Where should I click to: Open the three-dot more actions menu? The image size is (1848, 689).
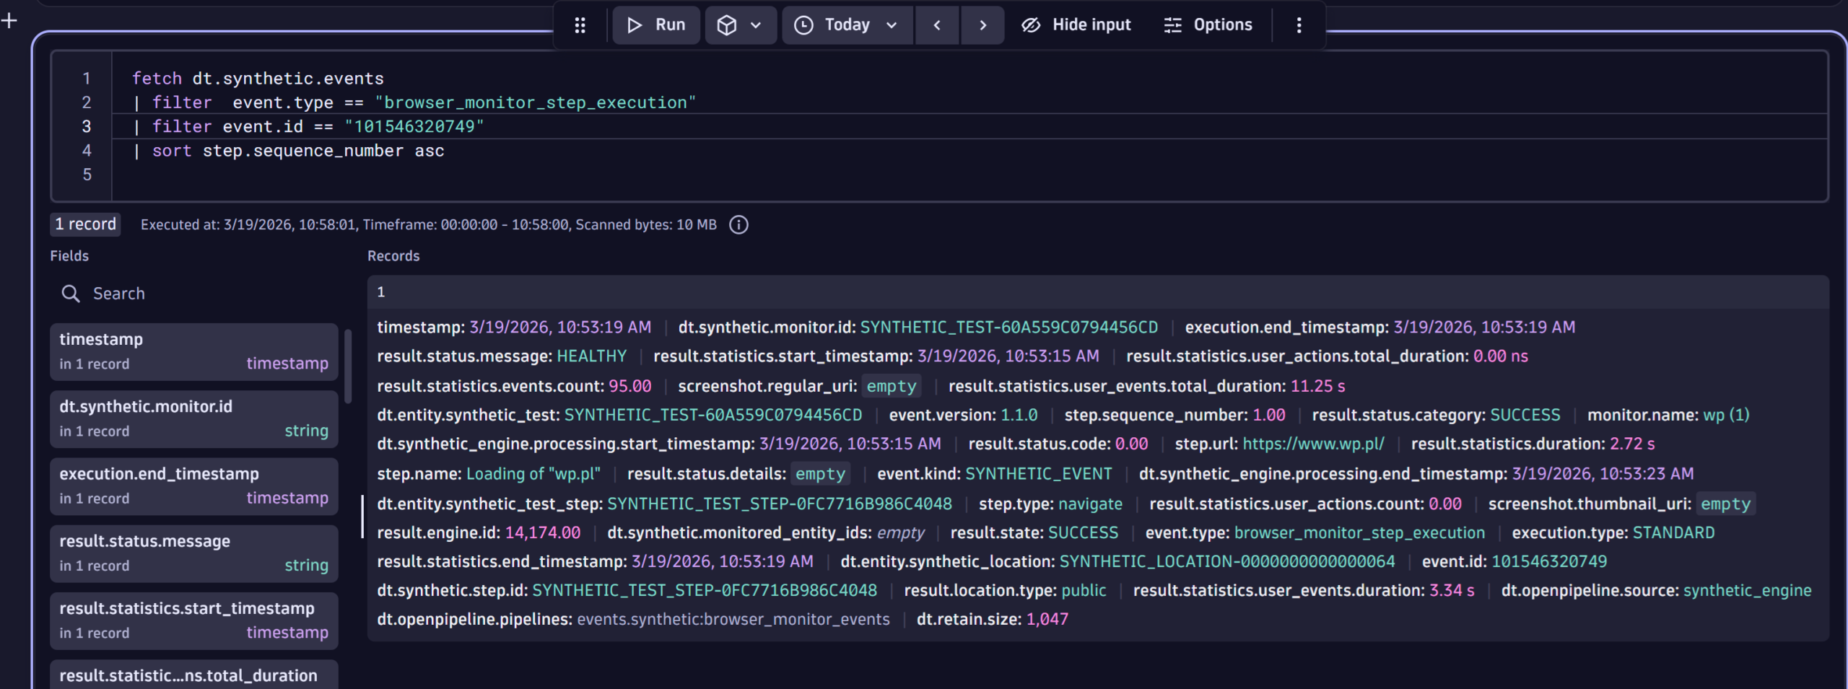[x=1298, y=25]
